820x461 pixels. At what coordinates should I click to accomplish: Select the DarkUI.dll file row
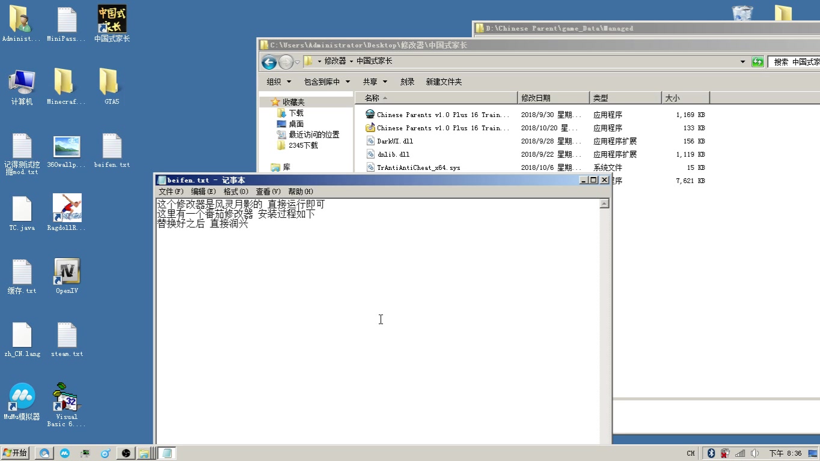pyautogui.click(x=536, y=141)
